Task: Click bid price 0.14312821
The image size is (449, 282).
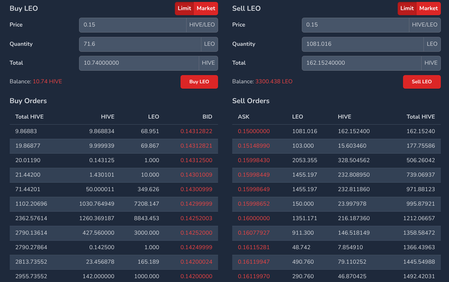Action: coord(196,146)
